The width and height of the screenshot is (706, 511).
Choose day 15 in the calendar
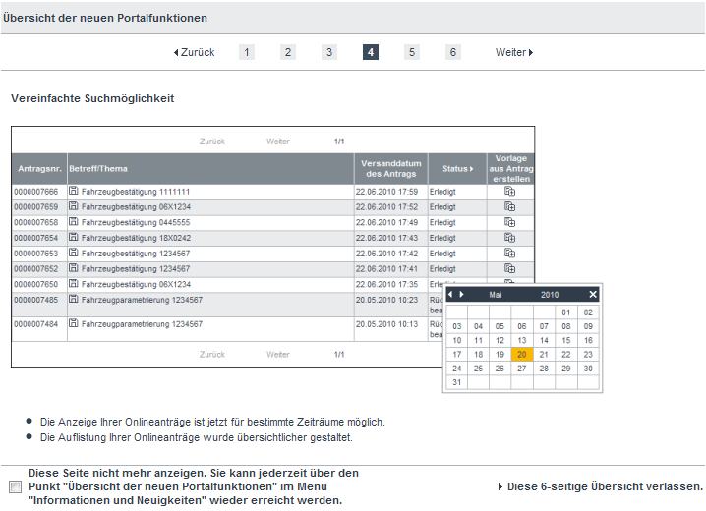coord(566,341)
